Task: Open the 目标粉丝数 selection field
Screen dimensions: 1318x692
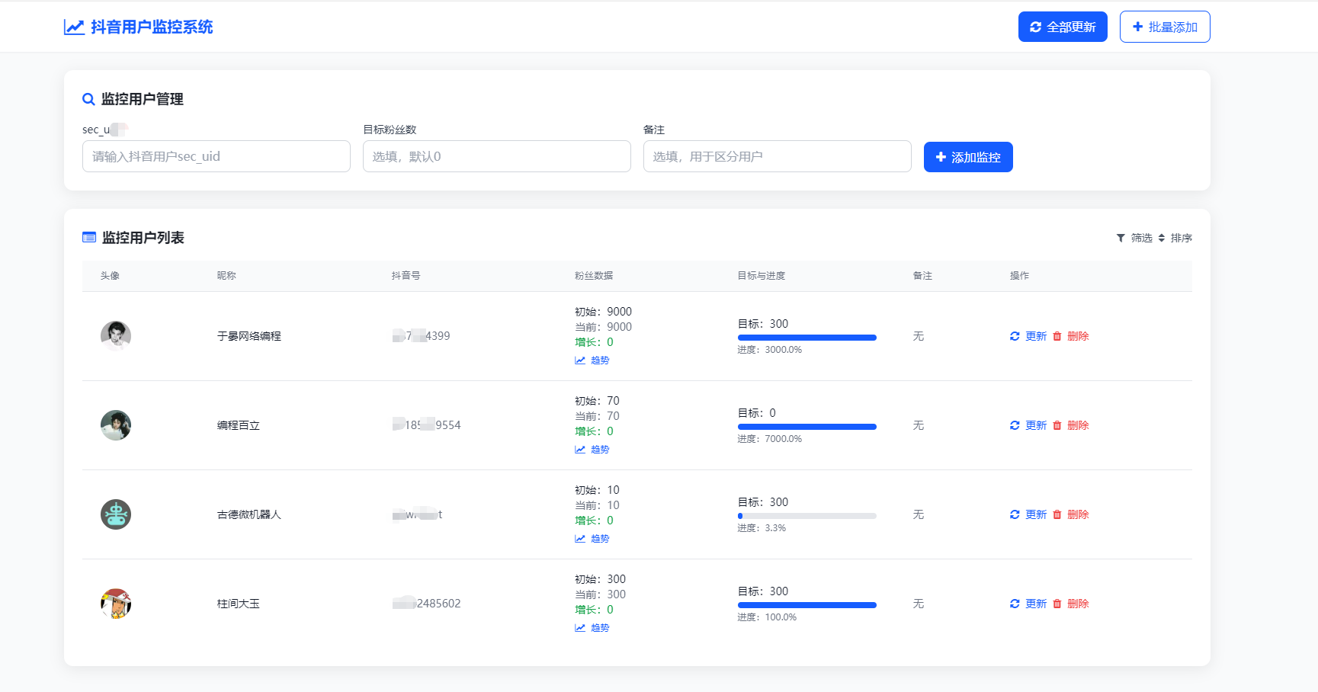Action: [x=496, y=156]
